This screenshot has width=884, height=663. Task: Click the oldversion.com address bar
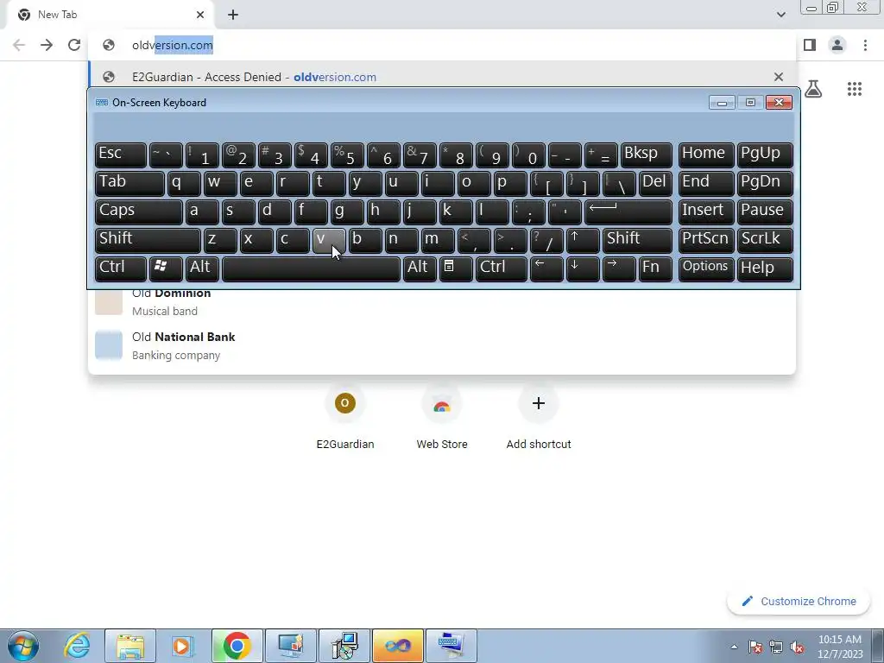pyautogui.click(x=442, y=45)
